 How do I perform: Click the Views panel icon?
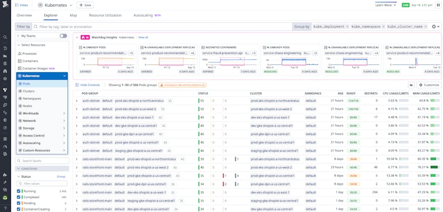[17, 5]
